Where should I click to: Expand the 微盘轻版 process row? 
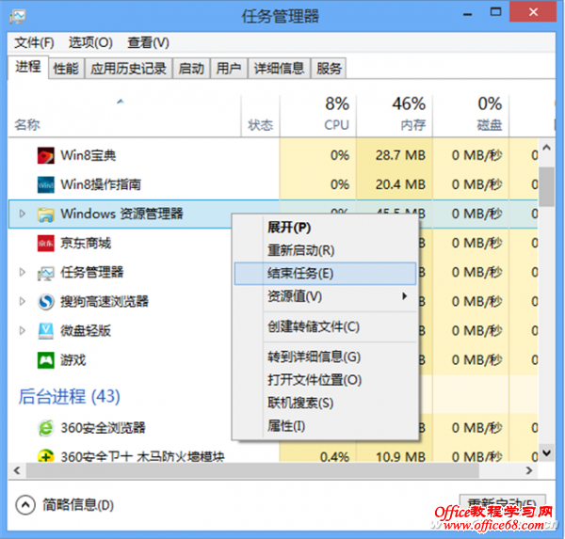[23, 330]
